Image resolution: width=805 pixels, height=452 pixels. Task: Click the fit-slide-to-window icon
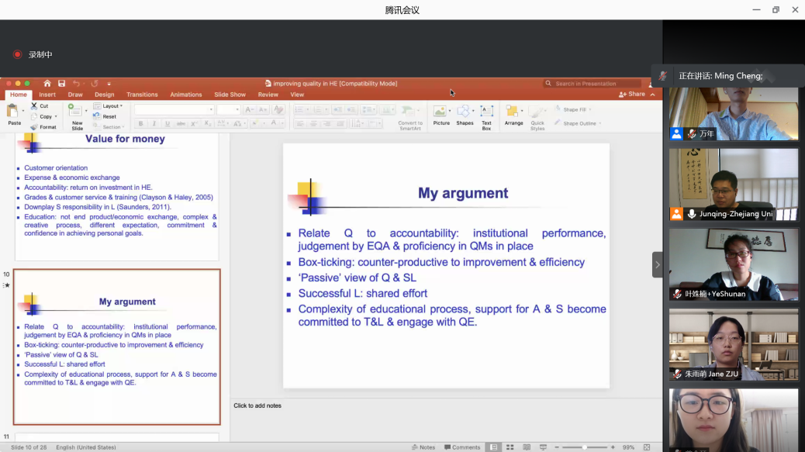click(647, 447)
